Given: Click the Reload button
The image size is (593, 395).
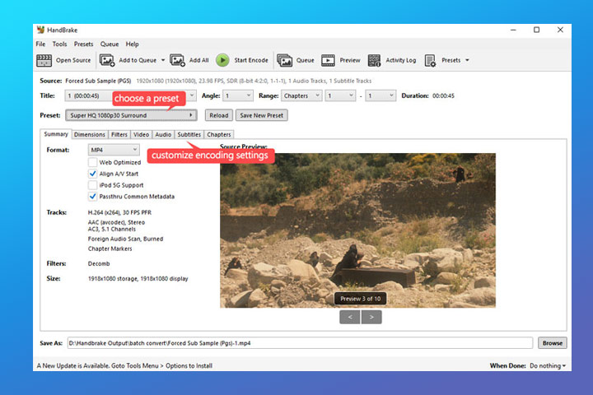Looking at the screenshot, I should pos(218,115).
